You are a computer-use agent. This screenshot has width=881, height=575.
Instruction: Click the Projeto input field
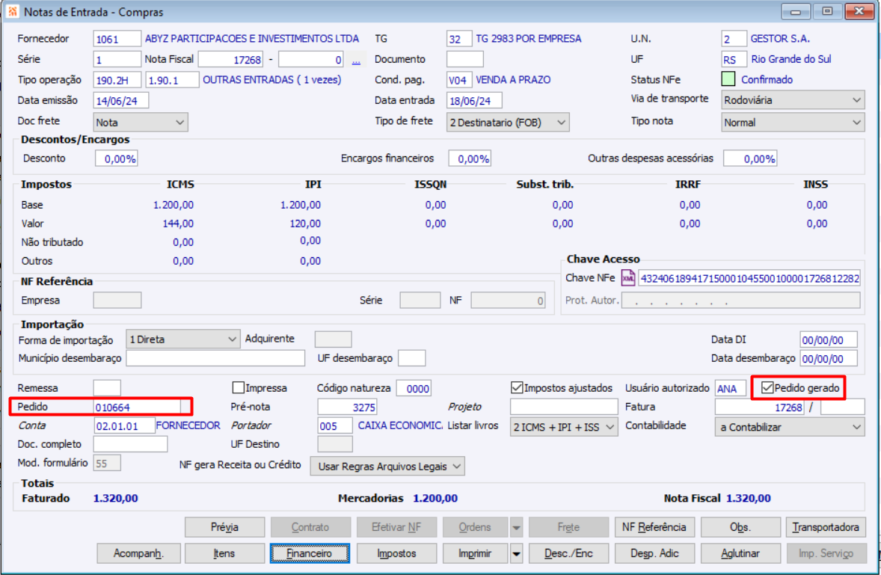[564, 407]
